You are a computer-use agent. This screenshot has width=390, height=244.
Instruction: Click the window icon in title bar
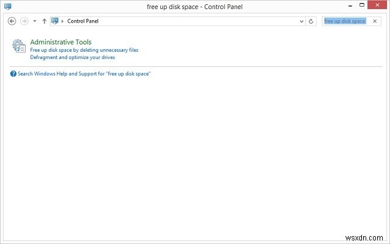click(7, 6)
